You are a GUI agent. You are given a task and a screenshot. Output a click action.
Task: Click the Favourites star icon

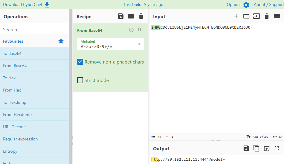point(61,41)
